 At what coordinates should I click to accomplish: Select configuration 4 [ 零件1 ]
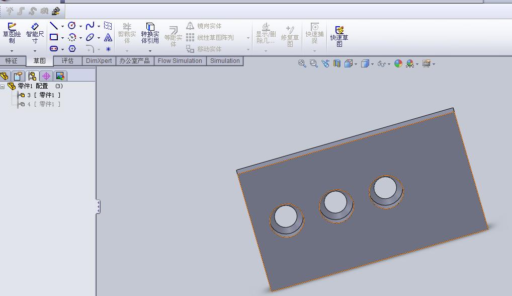[x=39, y=104]
